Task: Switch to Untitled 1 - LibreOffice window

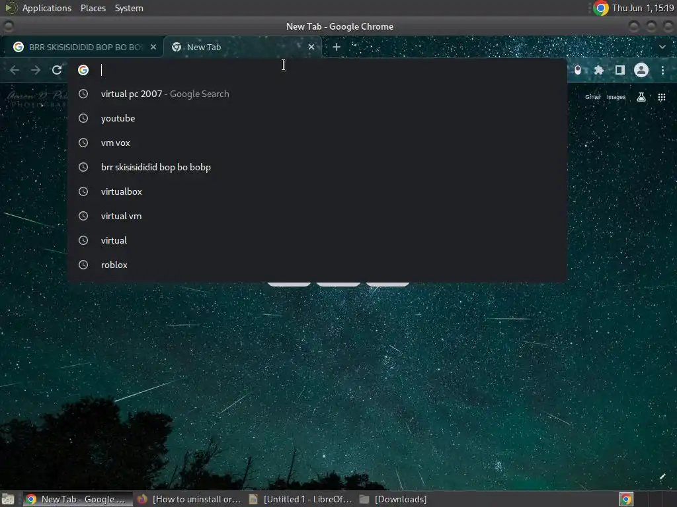Action: 301,499
